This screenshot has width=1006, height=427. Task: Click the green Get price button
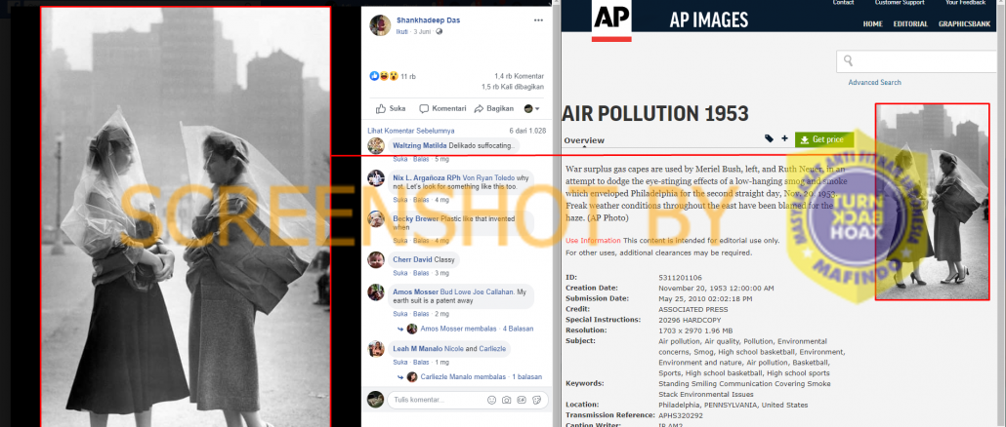point(824,139)
